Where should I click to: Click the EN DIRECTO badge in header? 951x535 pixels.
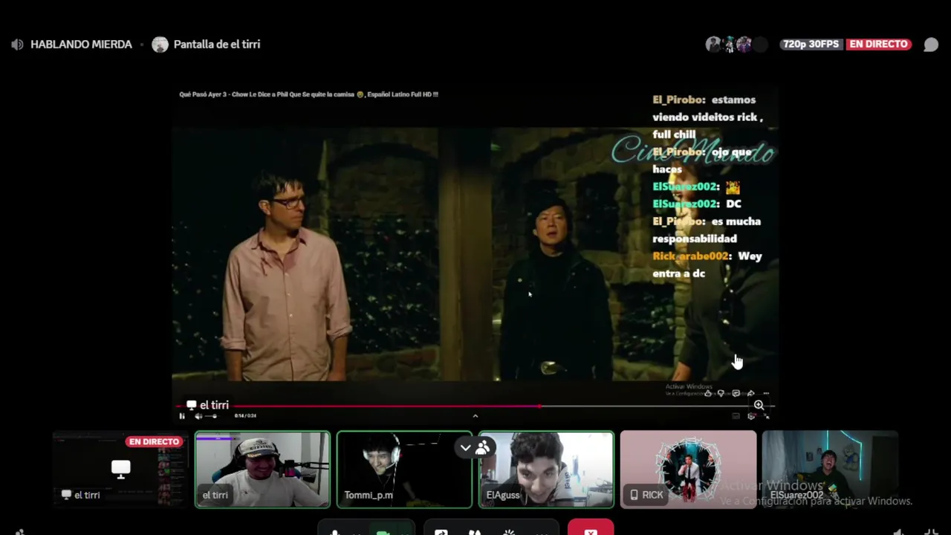pyautogui.click(x=879, y=45)
